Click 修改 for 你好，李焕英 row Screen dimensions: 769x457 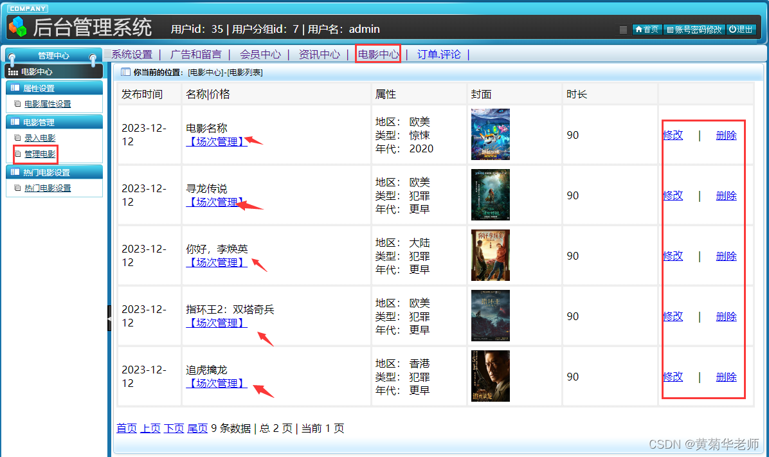[673, 256]
